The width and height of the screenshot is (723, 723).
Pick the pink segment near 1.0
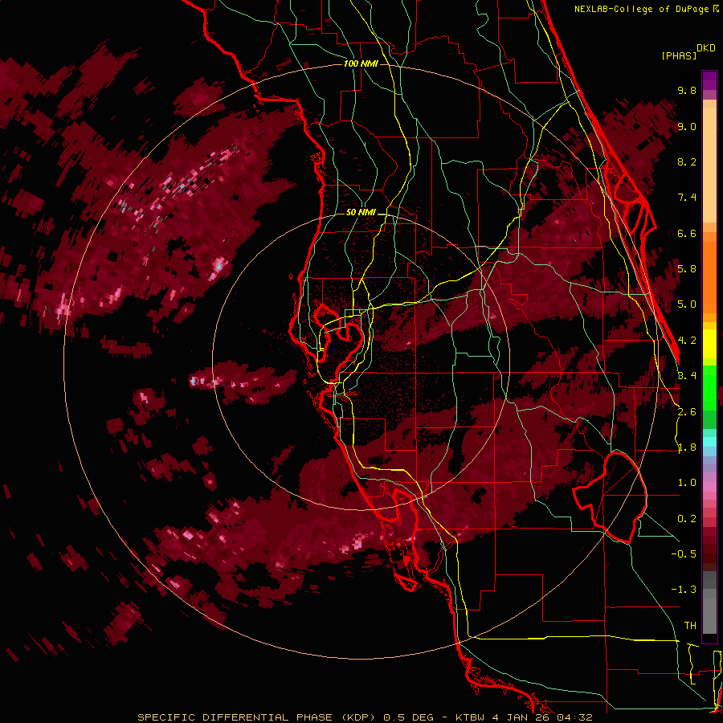tap(709, 487)
